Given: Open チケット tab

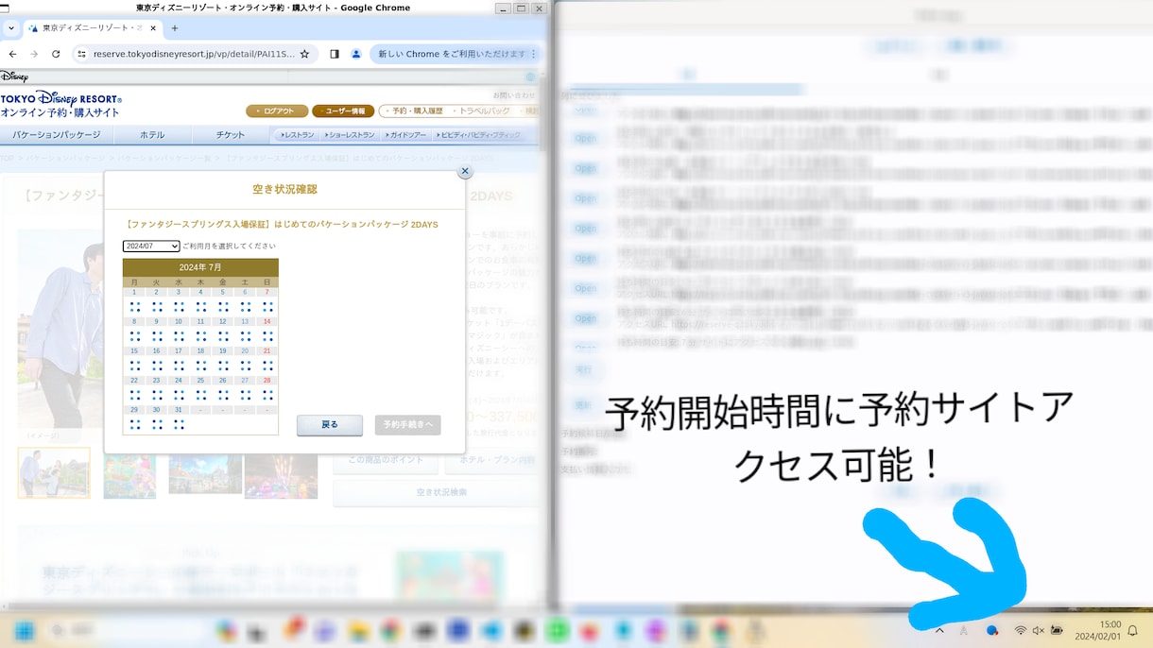Looking at the screenshot, I should [231, 135].
